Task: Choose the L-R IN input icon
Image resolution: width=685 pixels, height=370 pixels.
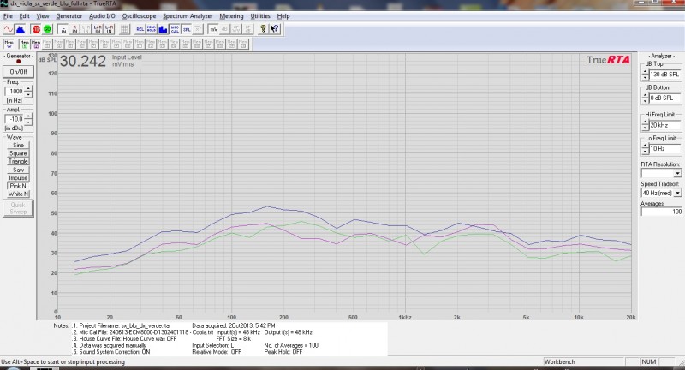Action: click(x=110, y=29)
